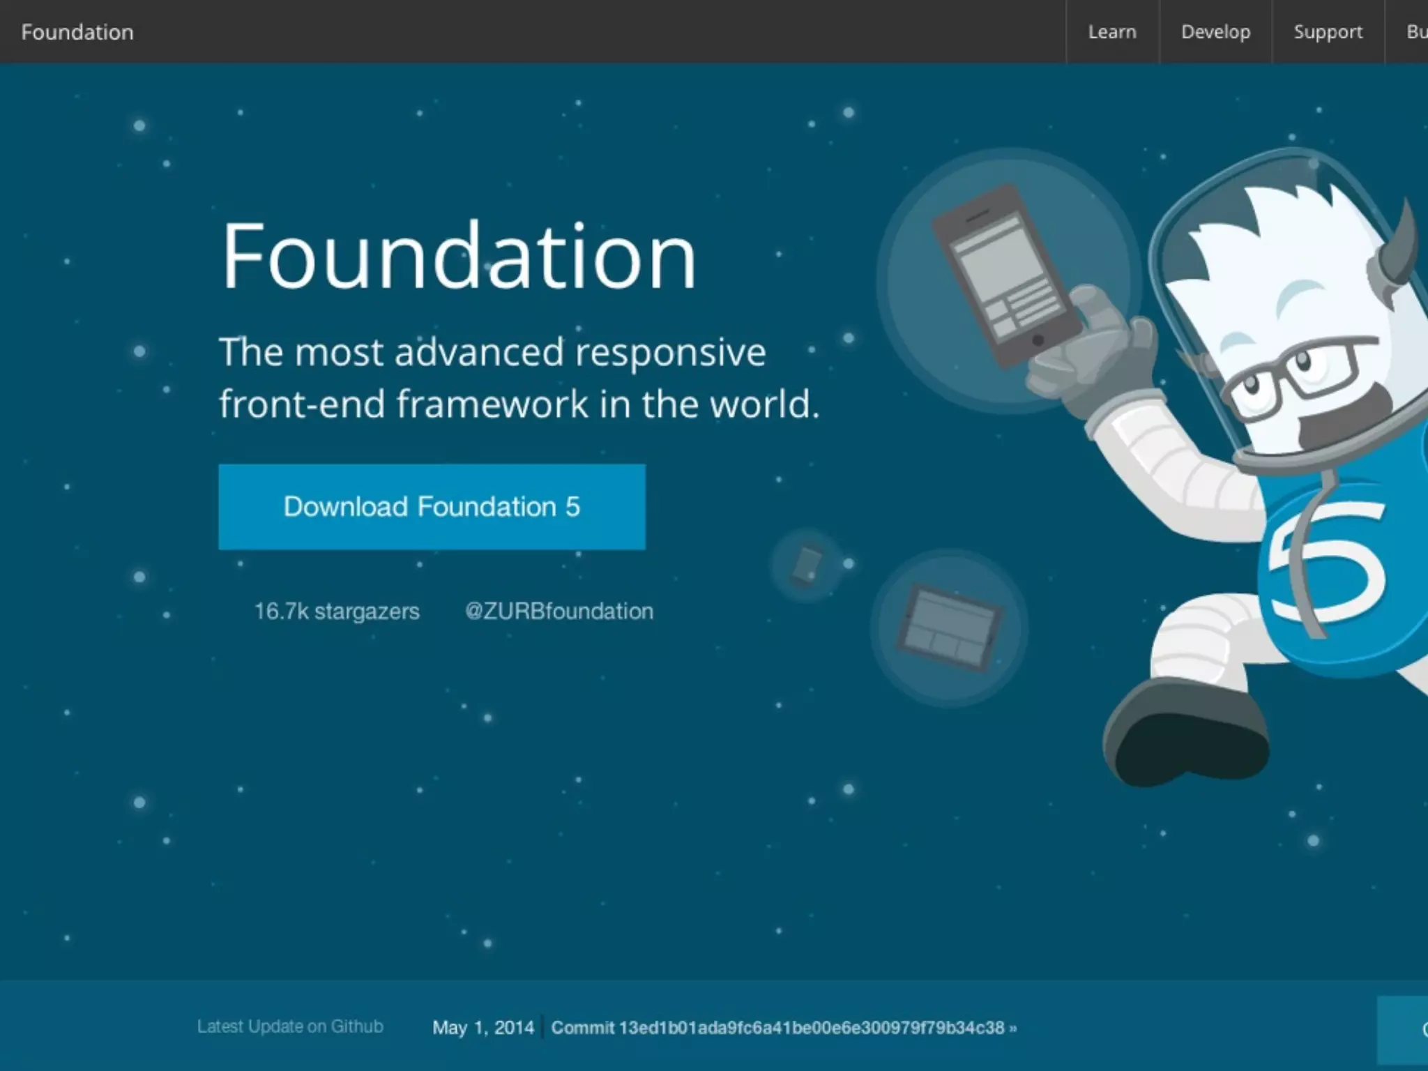The height and width of the screenshot is (1071, 1428).
Task: Open the Develop menu
Action: click(1215, 32)
